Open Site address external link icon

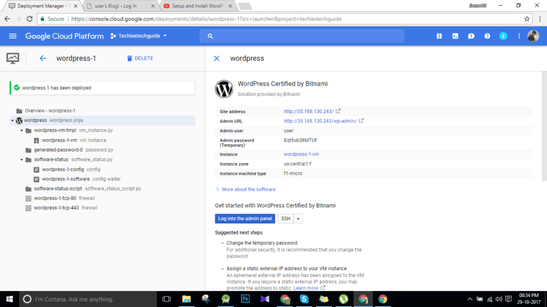338,111
